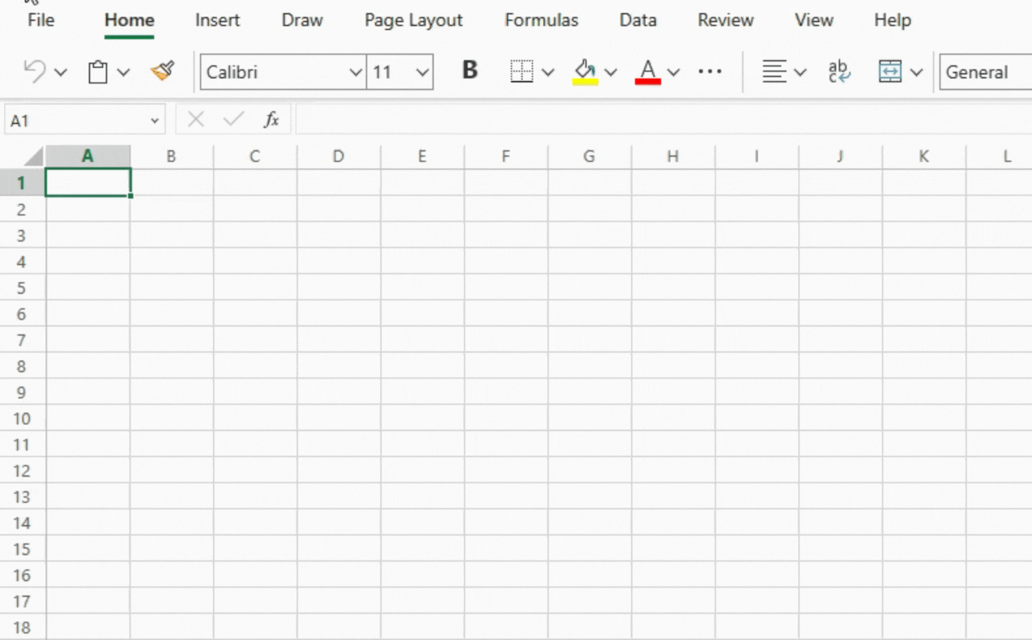Apply the yellow fill color bucket
Image resolution: width=1032 pixels, height=640 pixels.
coord(585,71)
